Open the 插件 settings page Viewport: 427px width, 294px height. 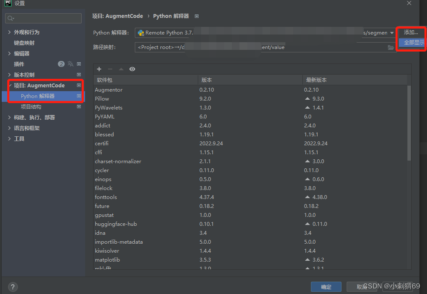[x=19, y=63]
